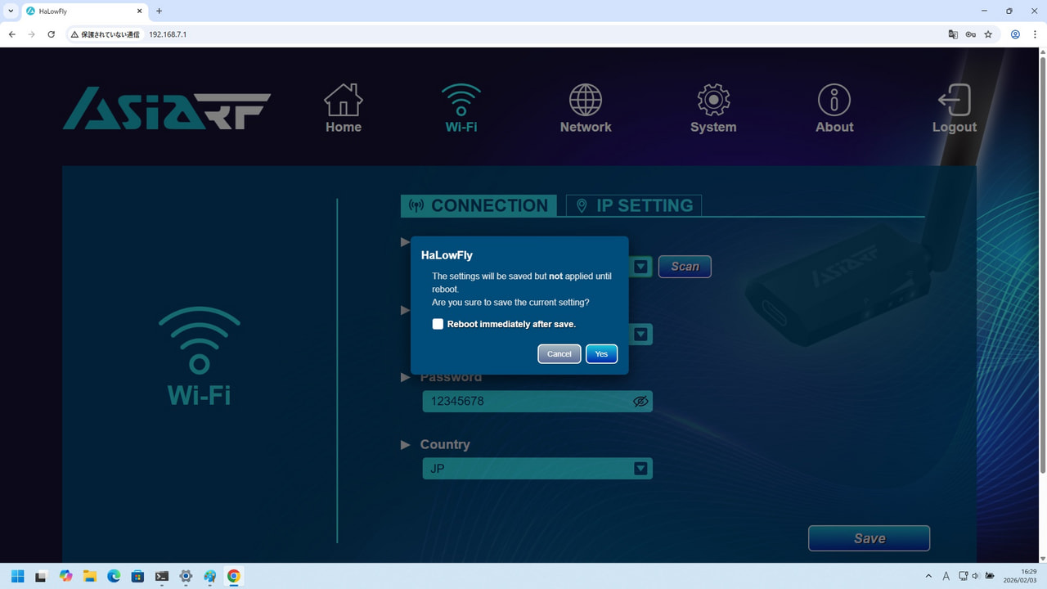Screen dimensions: 1047x589
Task: Expand the dropdown above Password field
Action: click(640, 334)
